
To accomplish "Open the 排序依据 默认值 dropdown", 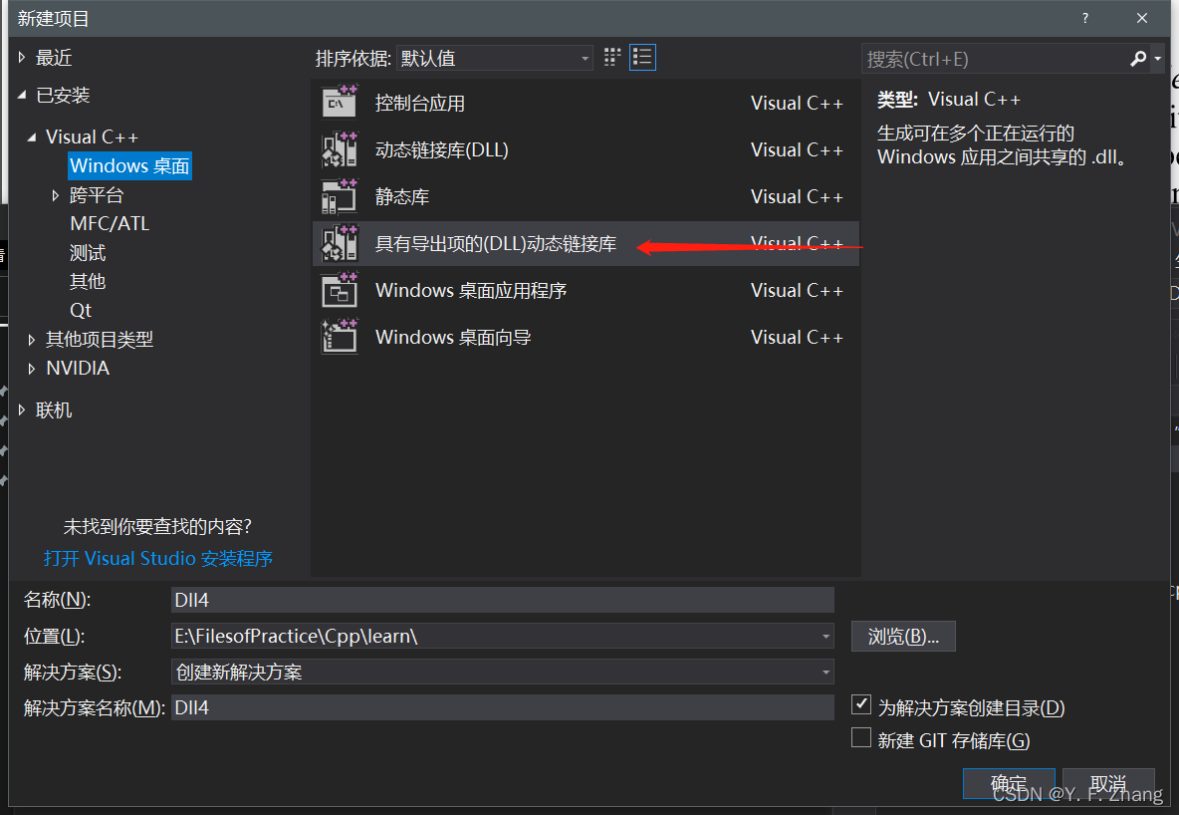I will click(495, 58).
